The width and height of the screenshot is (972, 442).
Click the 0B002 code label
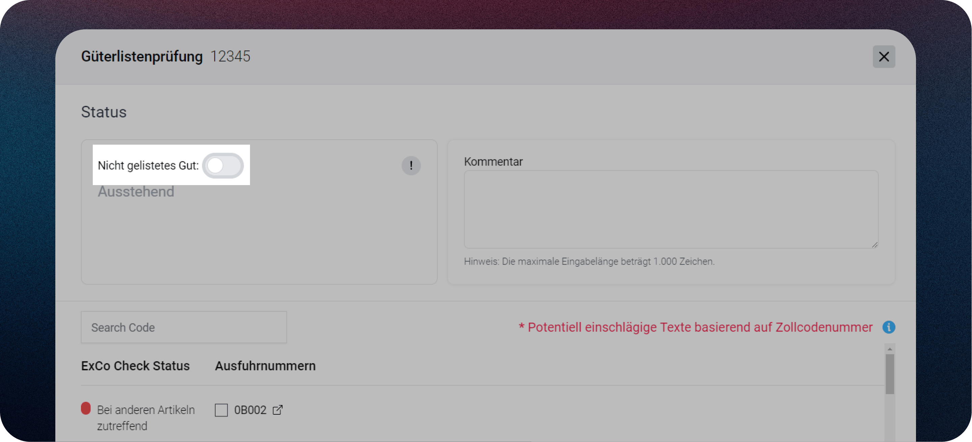pos(250,410)
